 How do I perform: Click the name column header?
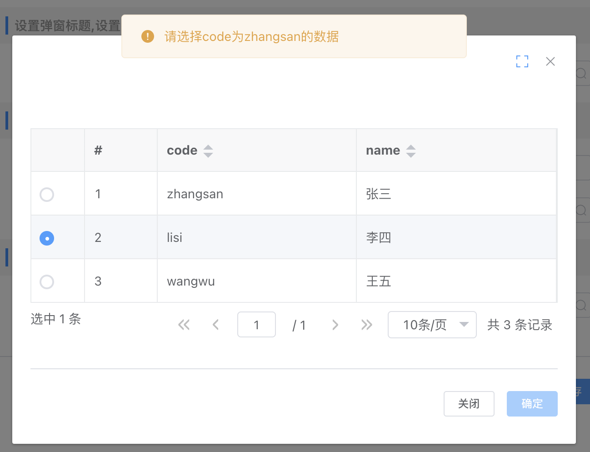(383, 151)
